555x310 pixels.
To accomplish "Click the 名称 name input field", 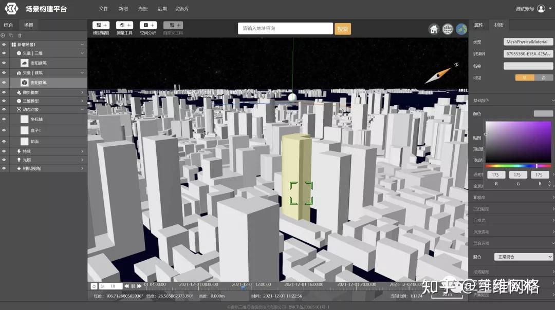I will click(x=528, y=66).
